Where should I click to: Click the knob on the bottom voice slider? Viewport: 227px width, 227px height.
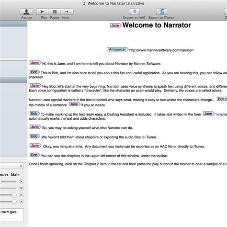pos(14,202)
